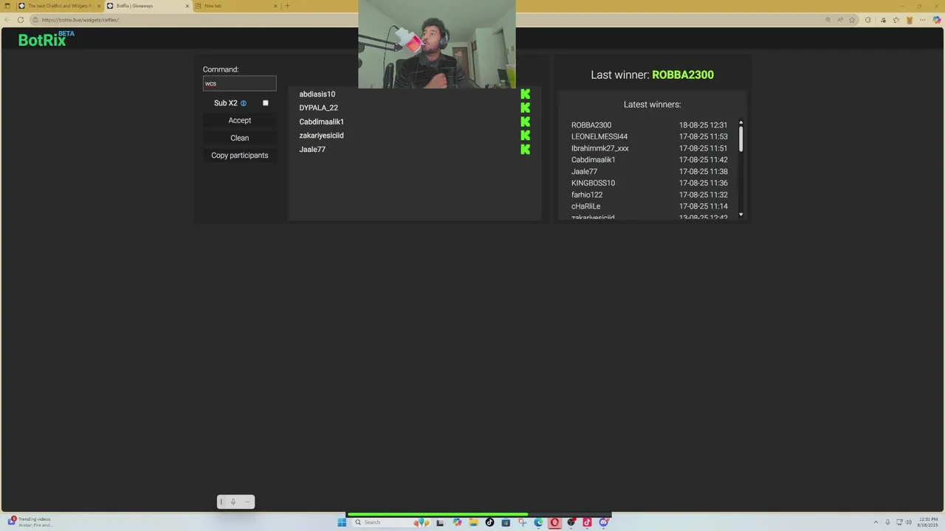This screenshot has width=945, height=531.
Task: Click farhio122 in Latest winners
Action: pos(587,195)
